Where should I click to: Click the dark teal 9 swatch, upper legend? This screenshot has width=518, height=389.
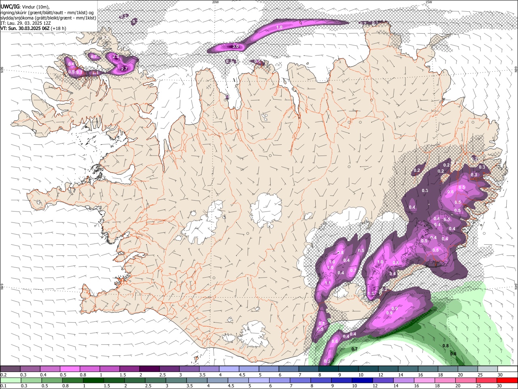[348, 369]
